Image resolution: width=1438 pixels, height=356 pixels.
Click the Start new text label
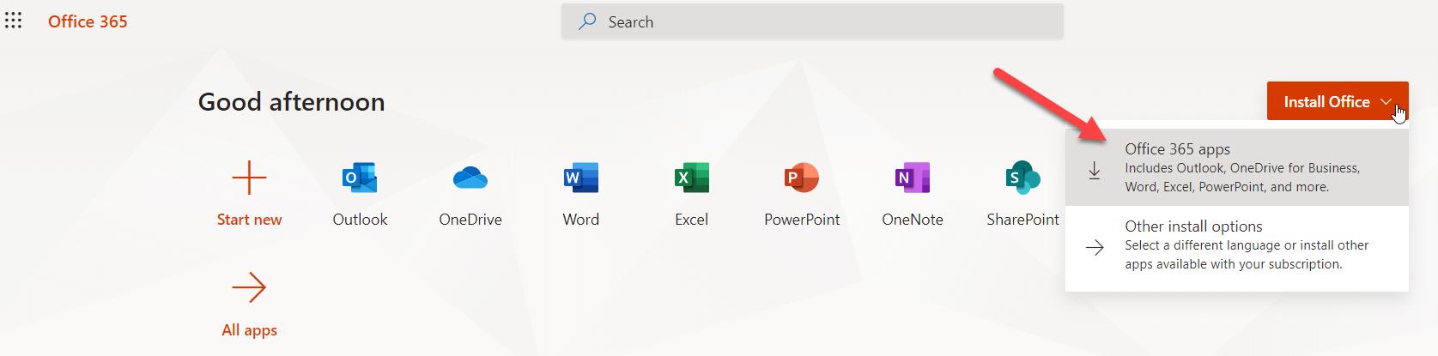coord(249,220)
